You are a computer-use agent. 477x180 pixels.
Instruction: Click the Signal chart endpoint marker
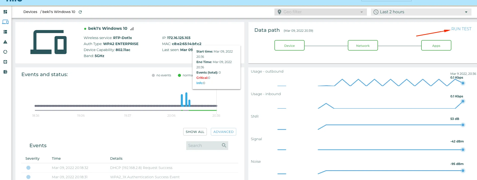pos(463,150)
